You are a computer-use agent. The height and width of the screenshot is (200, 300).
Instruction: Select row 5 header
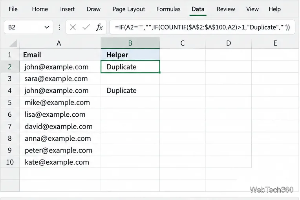tap(10, 103)
